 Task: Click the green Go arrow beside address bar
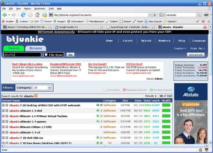point(155,15)
